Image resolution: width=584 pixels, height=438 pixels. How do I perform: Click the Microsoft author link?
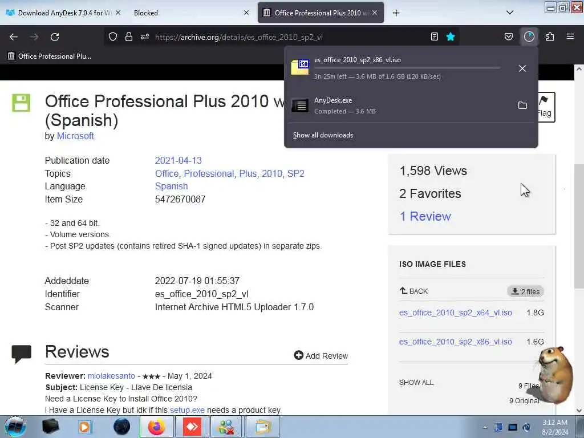[x=75, y=136]
